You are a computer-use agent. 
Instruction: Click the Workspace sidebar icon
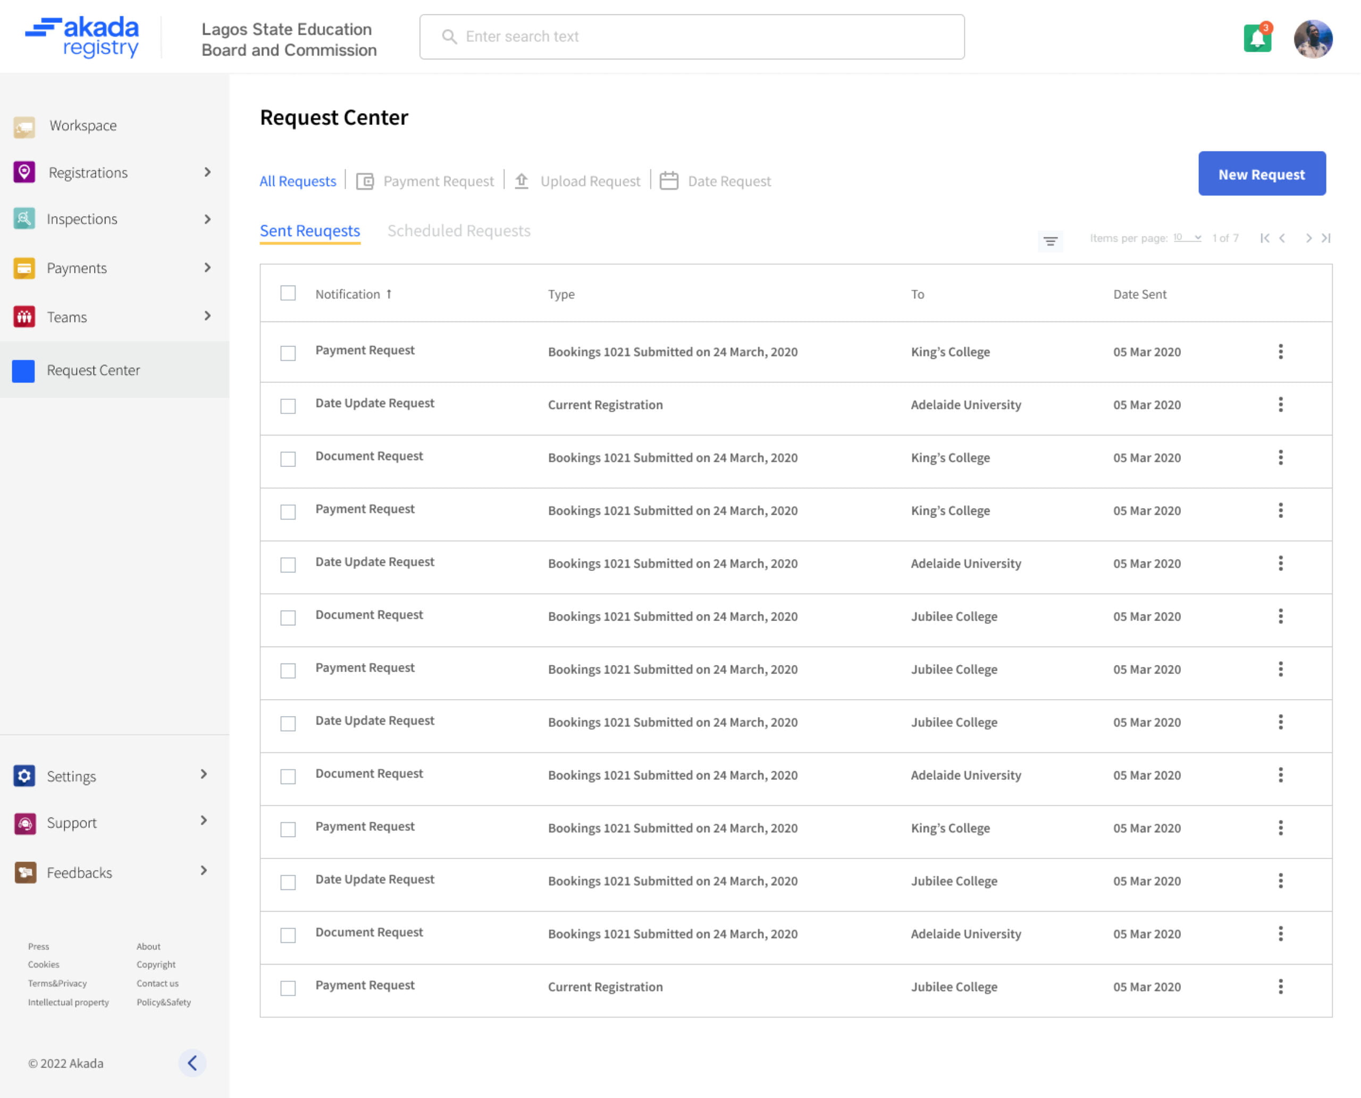pyautogui.click(x=24, y=126)
